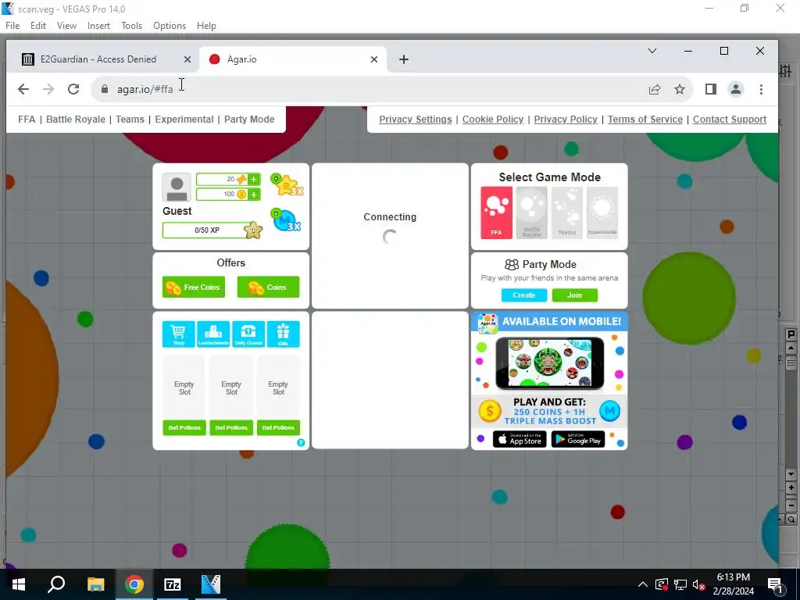The height and width of the screenshot is (600, 800).
Task: Open the Daily Quests icon button
Action: 248,334
